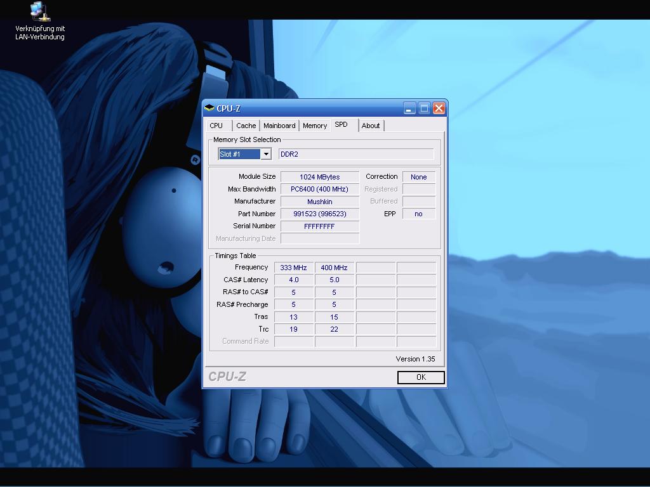Click the Module Size label

click(x=257, y=176)
